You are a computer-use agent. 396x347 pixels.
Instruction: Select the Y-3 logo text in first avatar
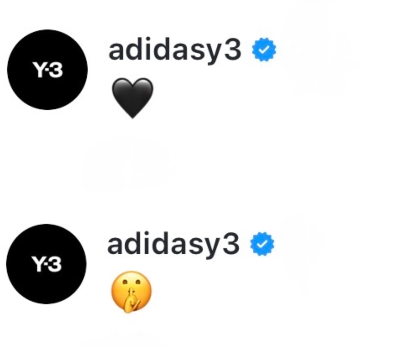tap(47, 71)
